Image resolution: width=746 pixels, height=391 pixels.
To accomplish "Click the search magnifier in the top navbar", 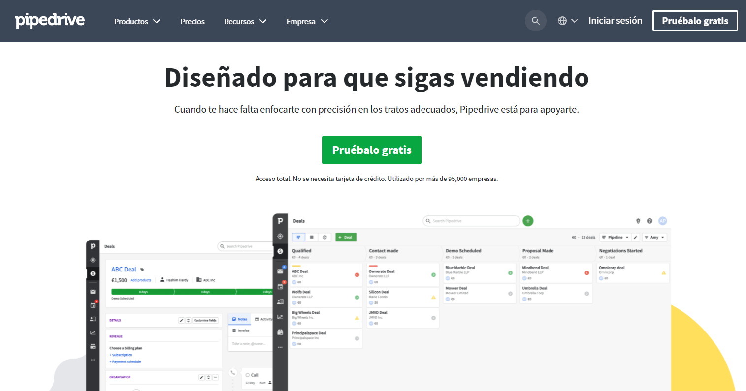I will pos(536,21).
